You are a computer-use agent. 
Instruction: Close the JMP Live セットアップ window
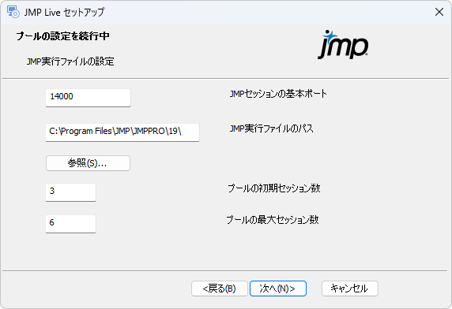(x=439, y=12)
